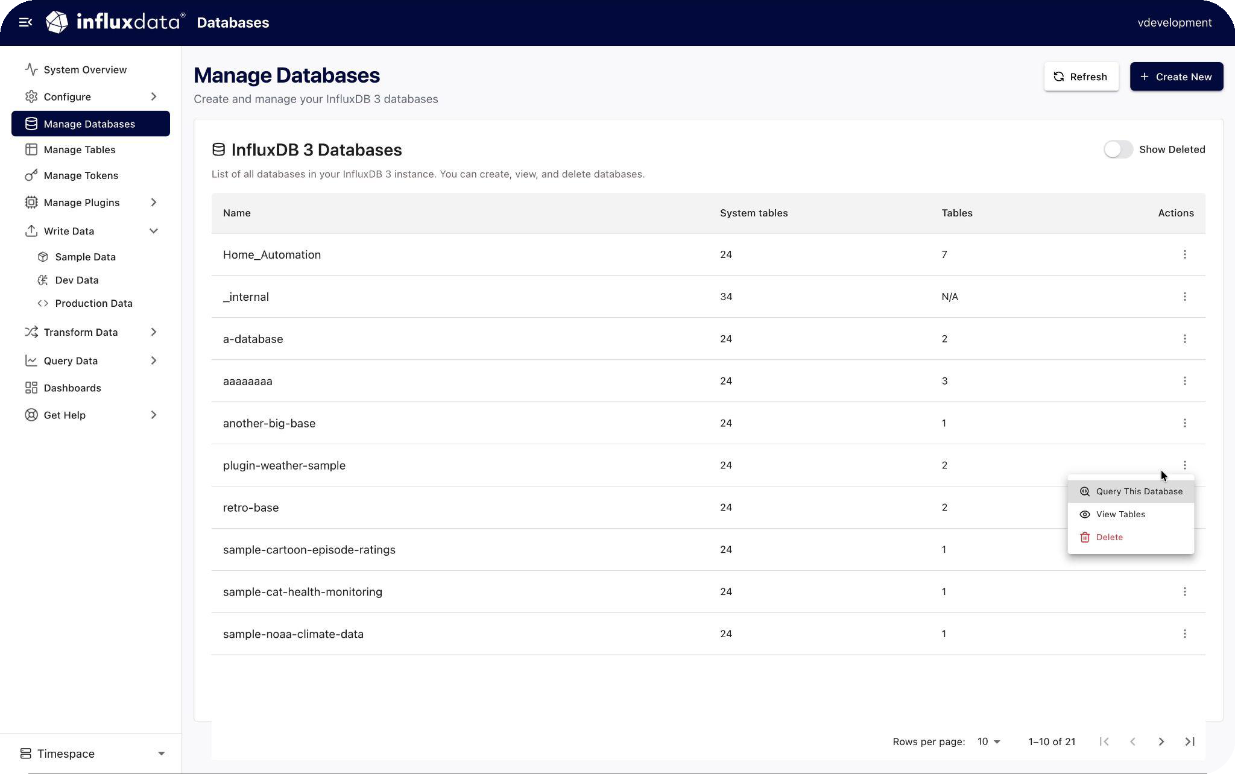
Task: Select Query This Database menu option
Action: tap(1138, 491)
